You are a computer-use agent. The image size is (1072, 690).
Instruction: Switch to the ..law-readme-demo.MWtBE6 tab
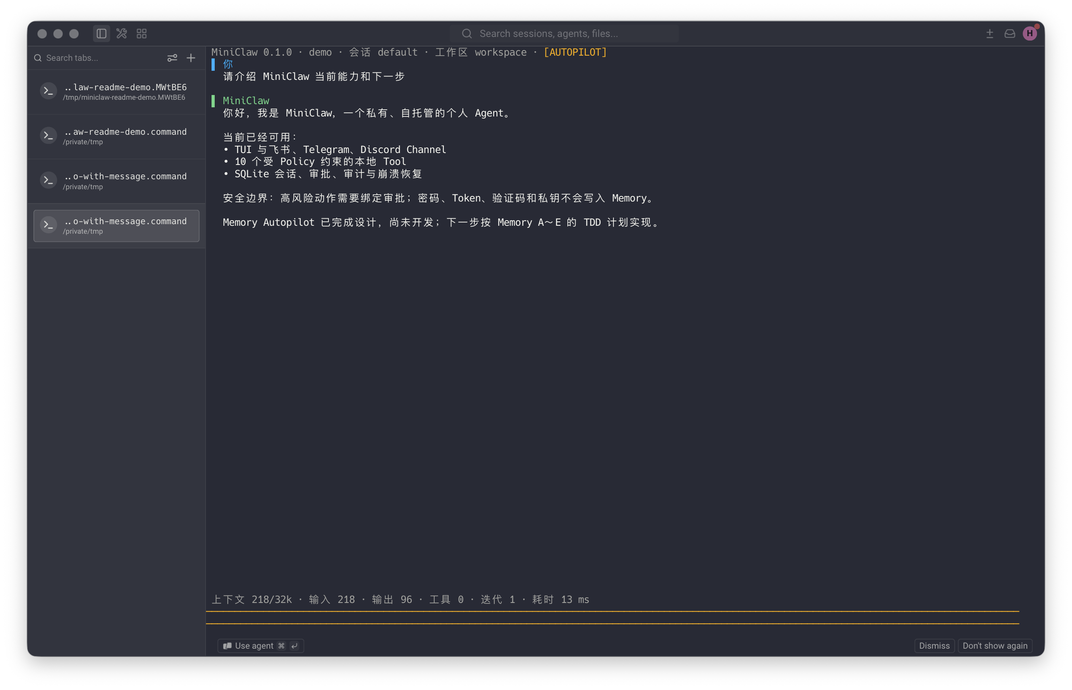click(x=117, y=92)
